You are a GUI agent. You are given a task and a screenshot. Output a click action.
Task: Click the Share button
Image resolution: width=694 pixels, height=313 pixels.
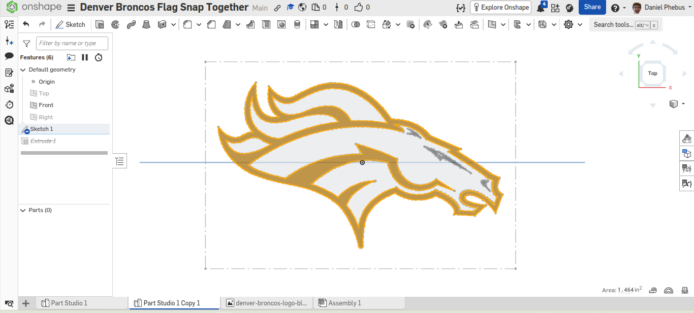tap(592, 7)
